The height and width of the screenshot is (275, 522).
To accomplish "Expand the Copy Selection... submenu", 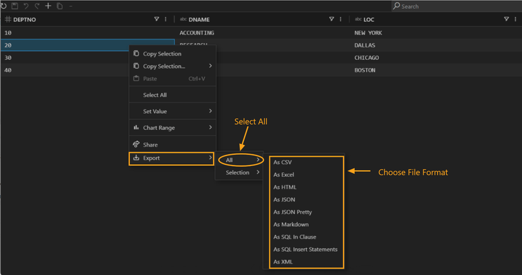I will click(173, 66).
